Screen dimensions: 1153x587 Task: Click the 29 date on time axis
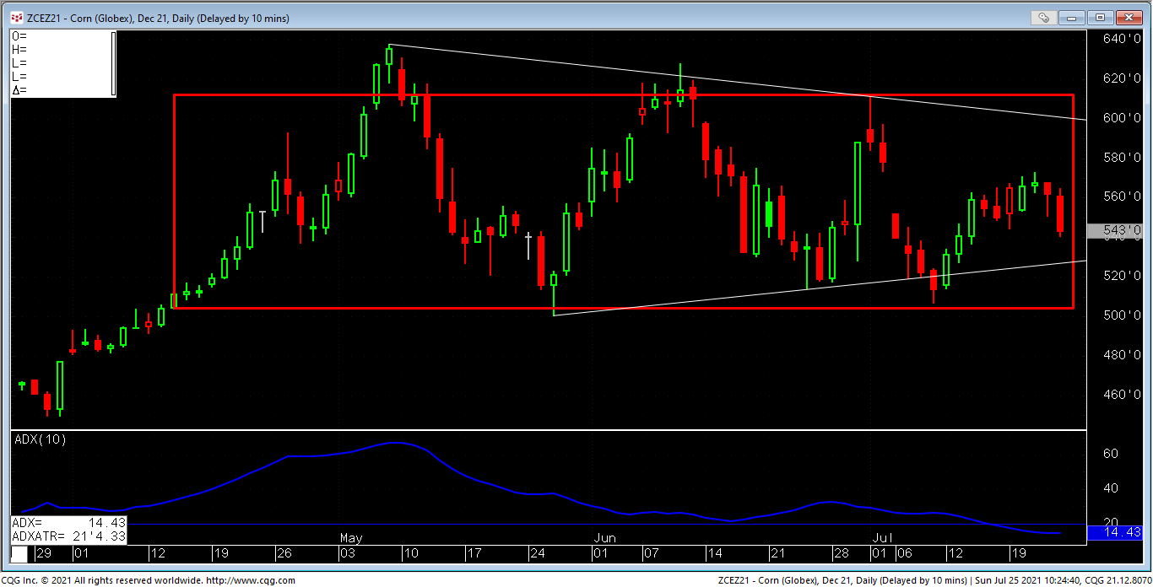(x=44, y=554)
